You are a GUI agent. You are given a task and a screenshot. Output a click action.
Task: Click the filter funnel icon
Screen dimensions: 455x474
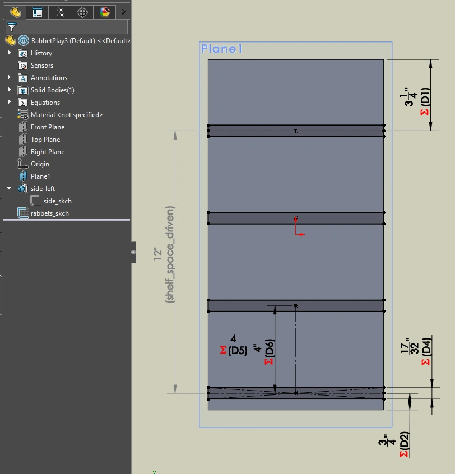coord(12,27)
